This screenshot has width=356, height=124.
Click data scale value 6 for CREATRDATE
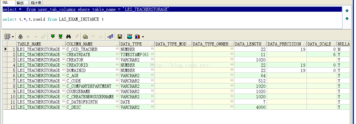322,54
